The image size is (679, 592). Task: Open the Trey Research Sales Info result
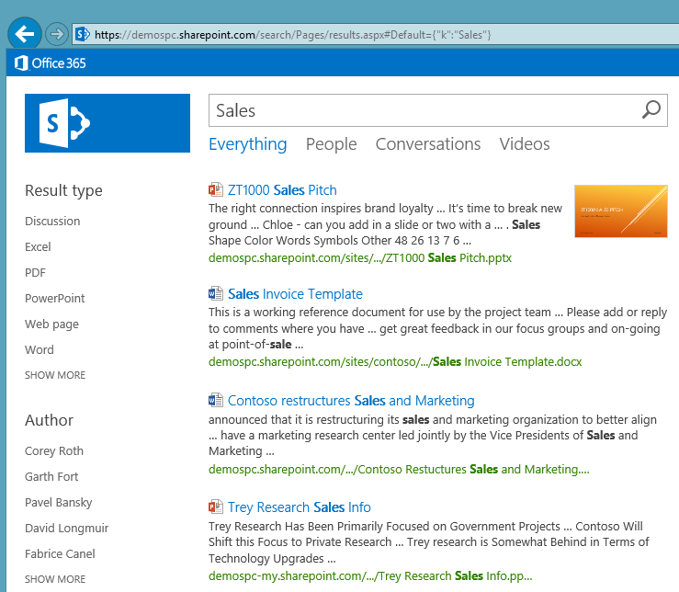300,507
